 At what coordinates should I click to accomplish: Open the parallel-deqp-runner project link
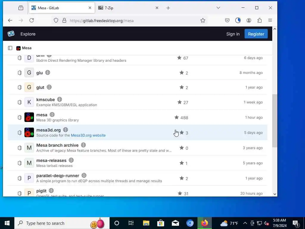pos(58,175)
